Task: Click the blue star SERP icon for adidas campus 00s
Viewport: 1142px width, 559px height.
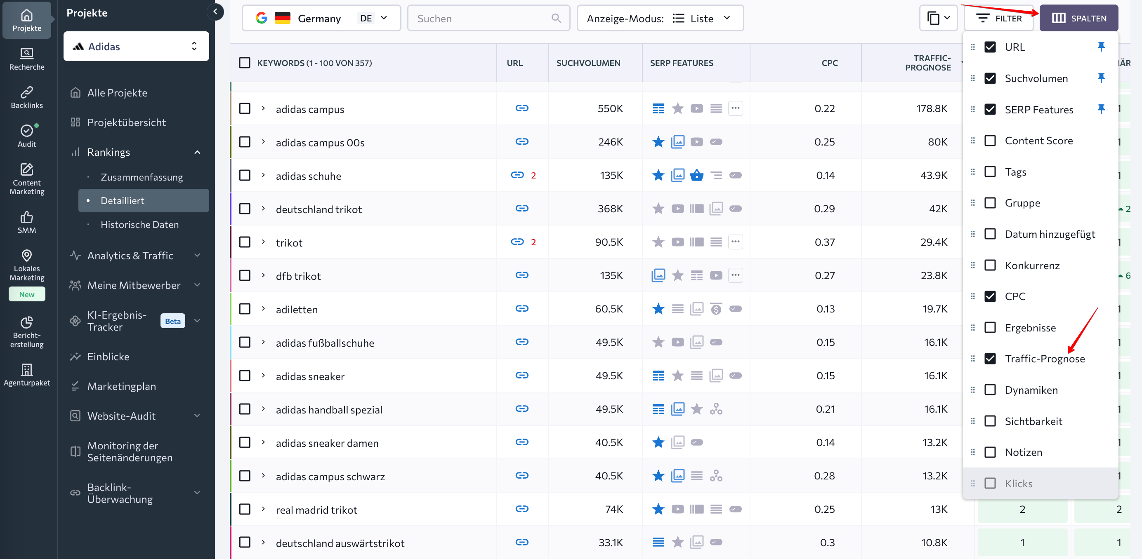Action: (x=658, y=142)
